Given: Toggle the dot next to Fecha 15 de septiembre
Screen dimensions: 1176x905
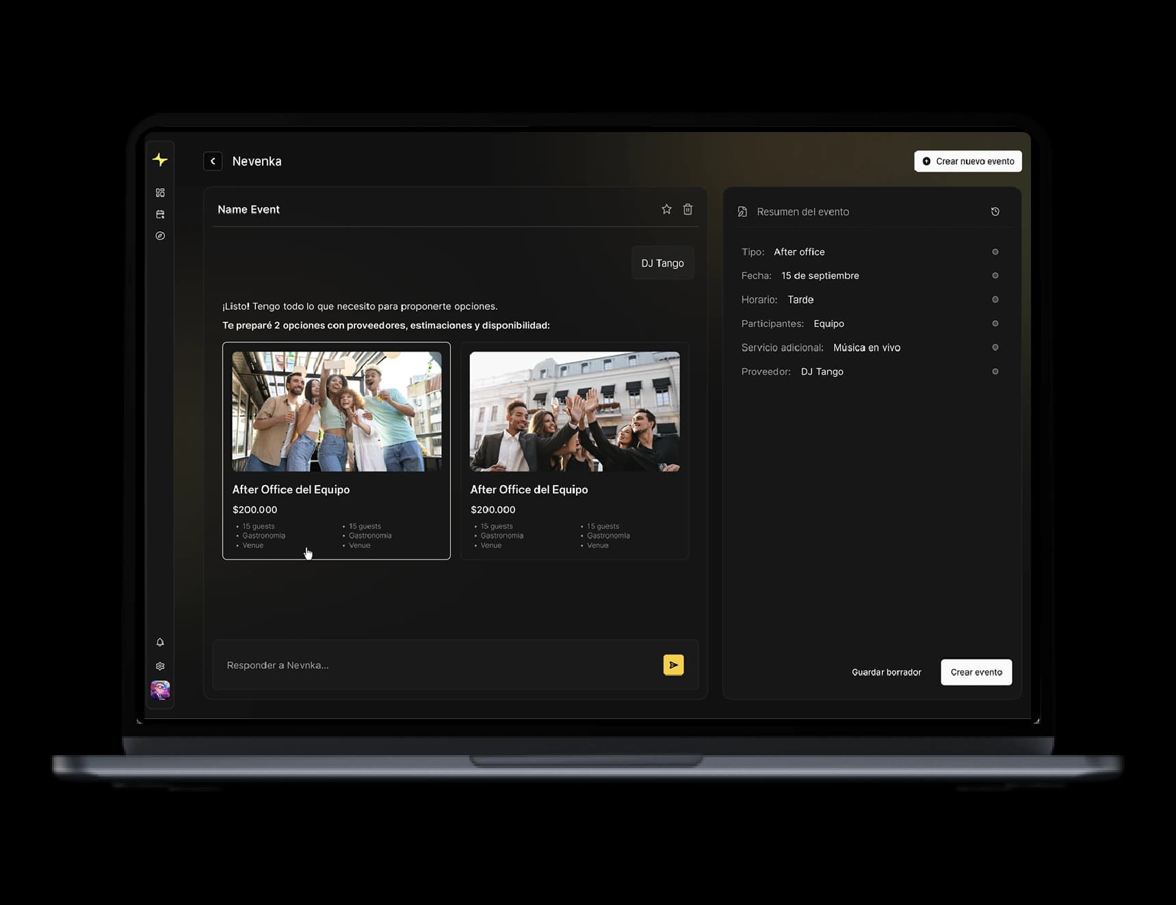Looking at the screenshot, I should coord(995,276).
